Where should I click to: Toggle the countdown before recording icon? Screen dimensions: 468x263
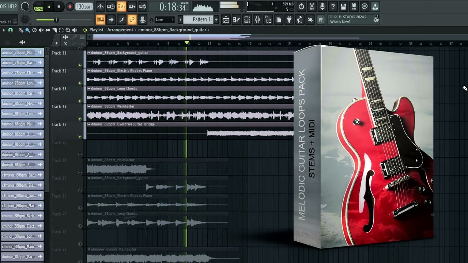pyautogui.click(x=121, y=7)
